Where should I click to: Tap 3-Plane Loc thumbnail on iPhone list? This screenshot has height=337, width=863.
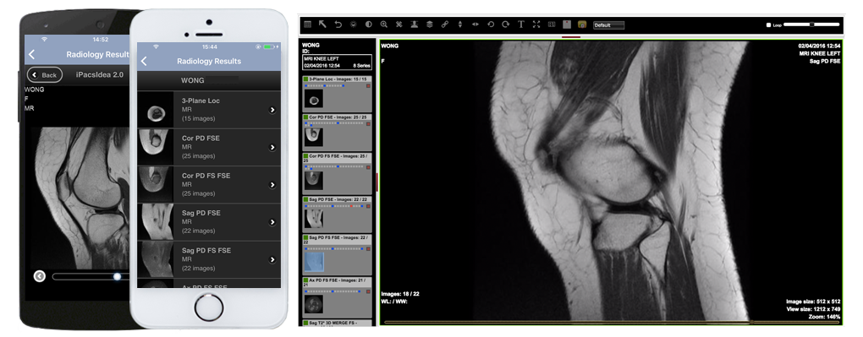(156, 110)
